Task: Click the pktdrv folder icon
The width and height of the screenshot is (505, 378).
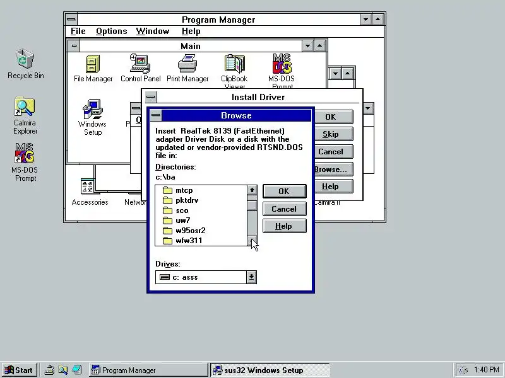Action: [167, 200]
